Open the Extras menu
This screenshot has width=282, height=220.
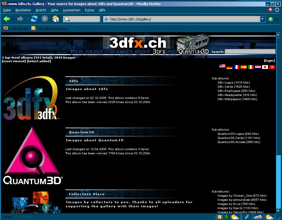tap(89, 10)
